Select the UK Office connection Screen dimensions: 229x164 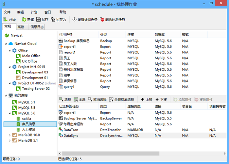point(29,61)
